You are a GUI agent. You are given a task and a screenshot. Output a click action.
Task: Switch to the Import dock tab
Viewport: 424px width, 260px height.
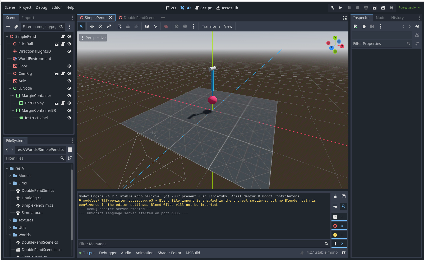pyautogui.click(x=28, y=18)
